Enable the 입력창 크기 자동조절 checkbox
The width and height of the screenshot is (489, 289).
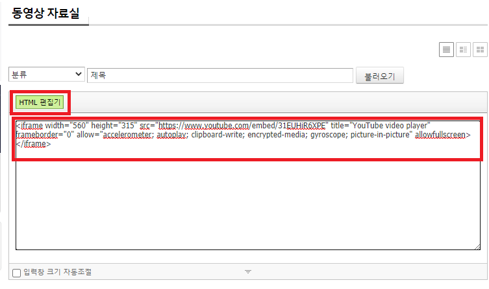click(x=17, y=273)
